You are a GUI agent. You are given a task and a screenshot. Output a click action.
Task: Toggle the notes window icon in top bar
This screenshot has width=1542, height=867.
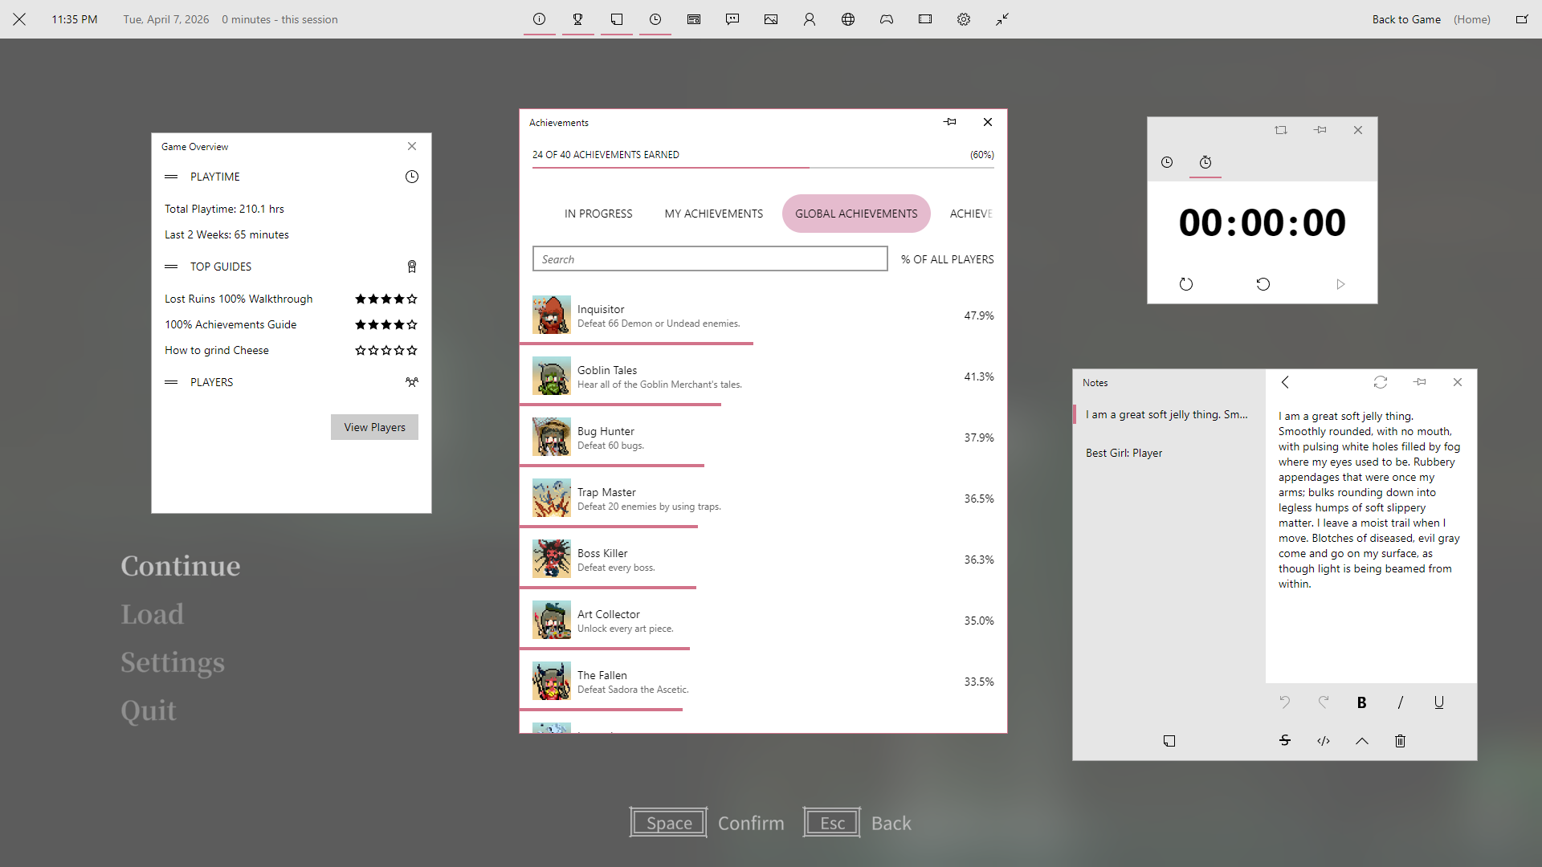point(616,19)
